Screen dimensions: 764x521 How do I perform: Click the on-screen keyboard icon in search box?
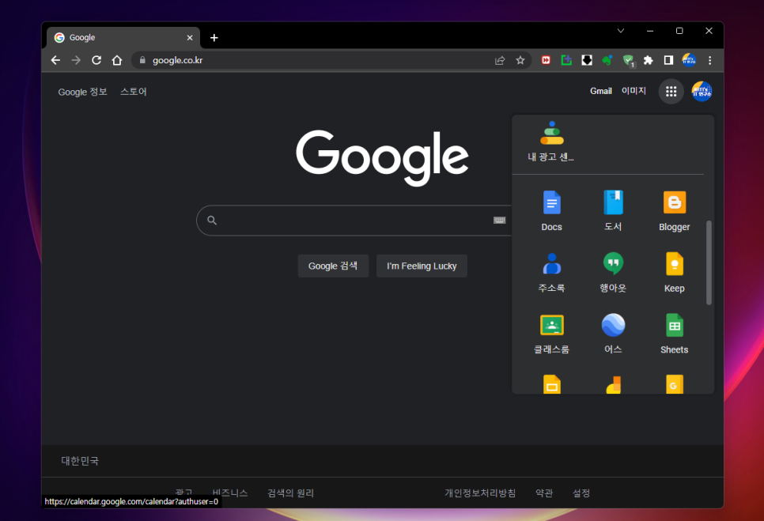pos(499,220)
